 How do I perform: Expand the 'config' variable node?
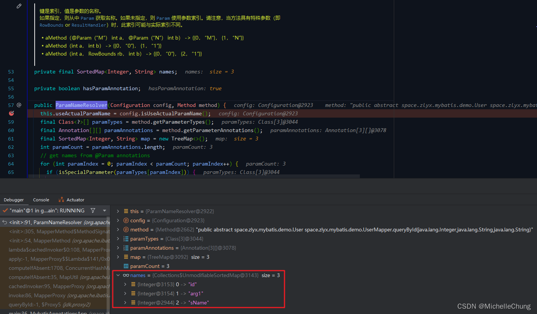point(118,220)
